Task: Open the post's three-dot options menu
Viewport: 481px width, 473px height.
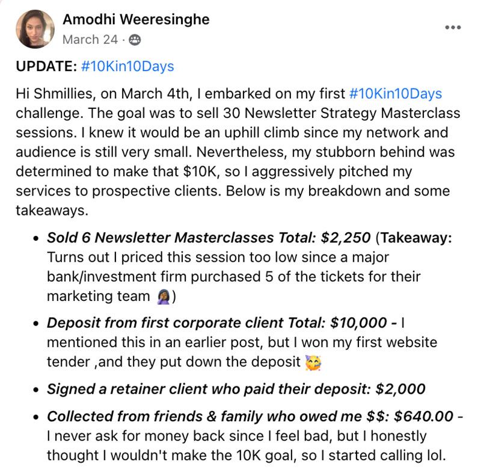Action: tap(453, 28)
